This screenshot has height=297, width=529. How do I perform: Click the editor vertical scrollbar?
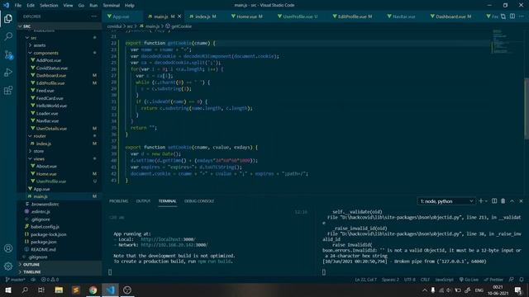[527, 108]
